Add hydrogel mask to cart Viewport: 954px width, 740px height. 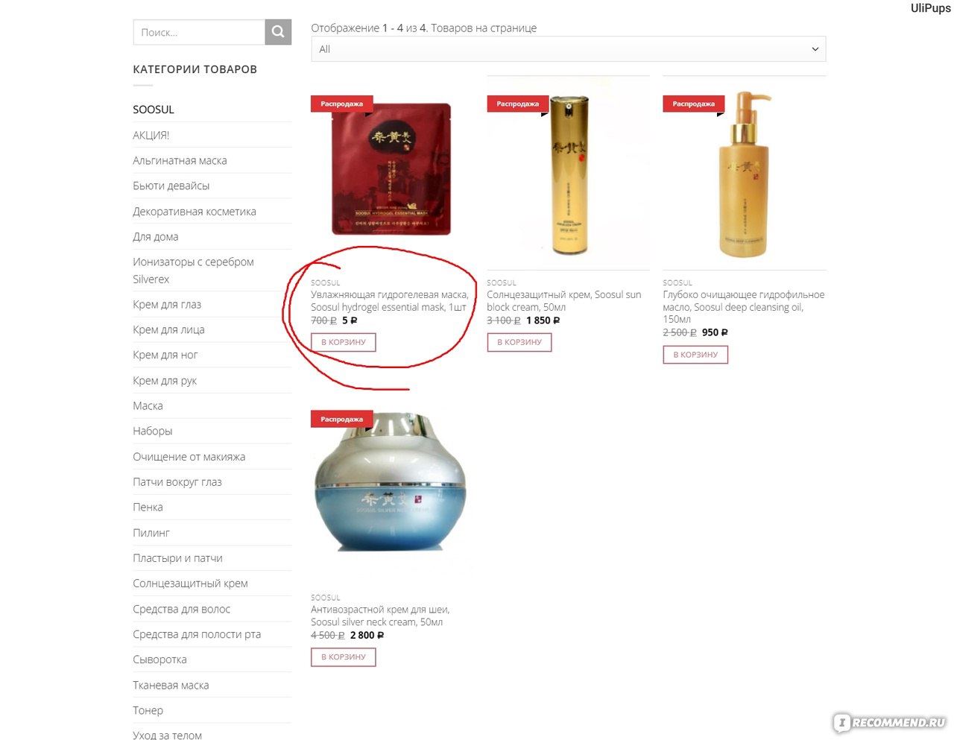[344, 342]
